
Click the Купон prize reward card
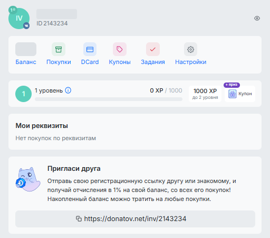(x=240, y=94)
